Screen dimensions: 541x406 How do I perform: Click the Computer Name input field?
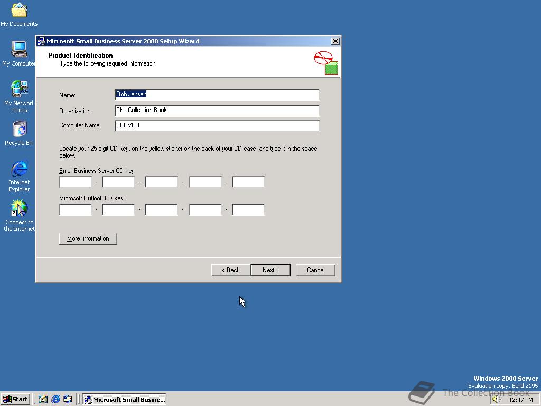point(217,126)
